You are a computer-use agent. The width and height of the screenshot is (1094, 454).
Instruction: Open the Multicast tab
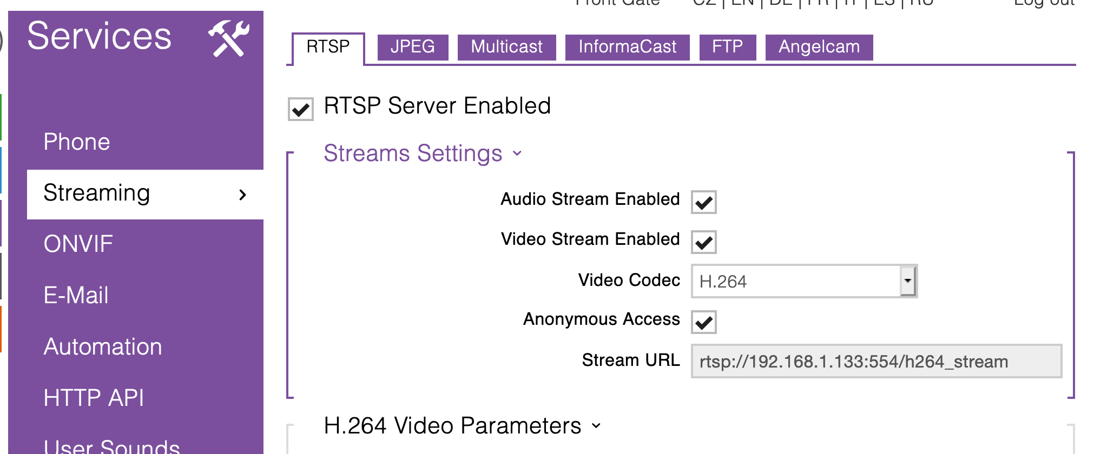click(506, 47)
